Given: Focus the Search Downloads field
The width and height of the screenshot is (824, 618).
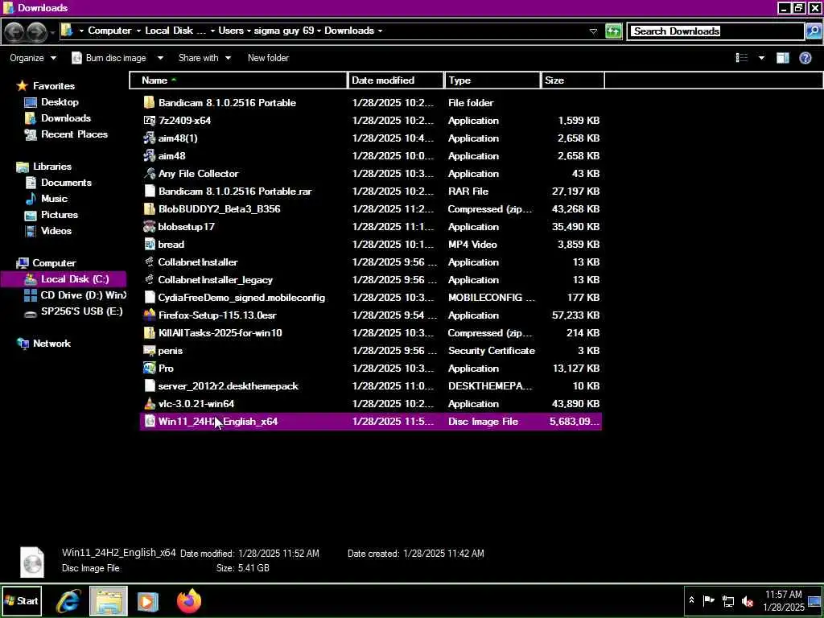Looking at the screenshot, I should point(715,31).
